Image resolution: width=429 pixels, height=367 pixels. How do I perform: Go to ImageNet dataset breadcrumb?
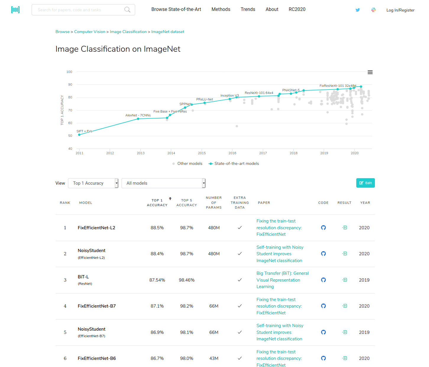pos(168,32)
